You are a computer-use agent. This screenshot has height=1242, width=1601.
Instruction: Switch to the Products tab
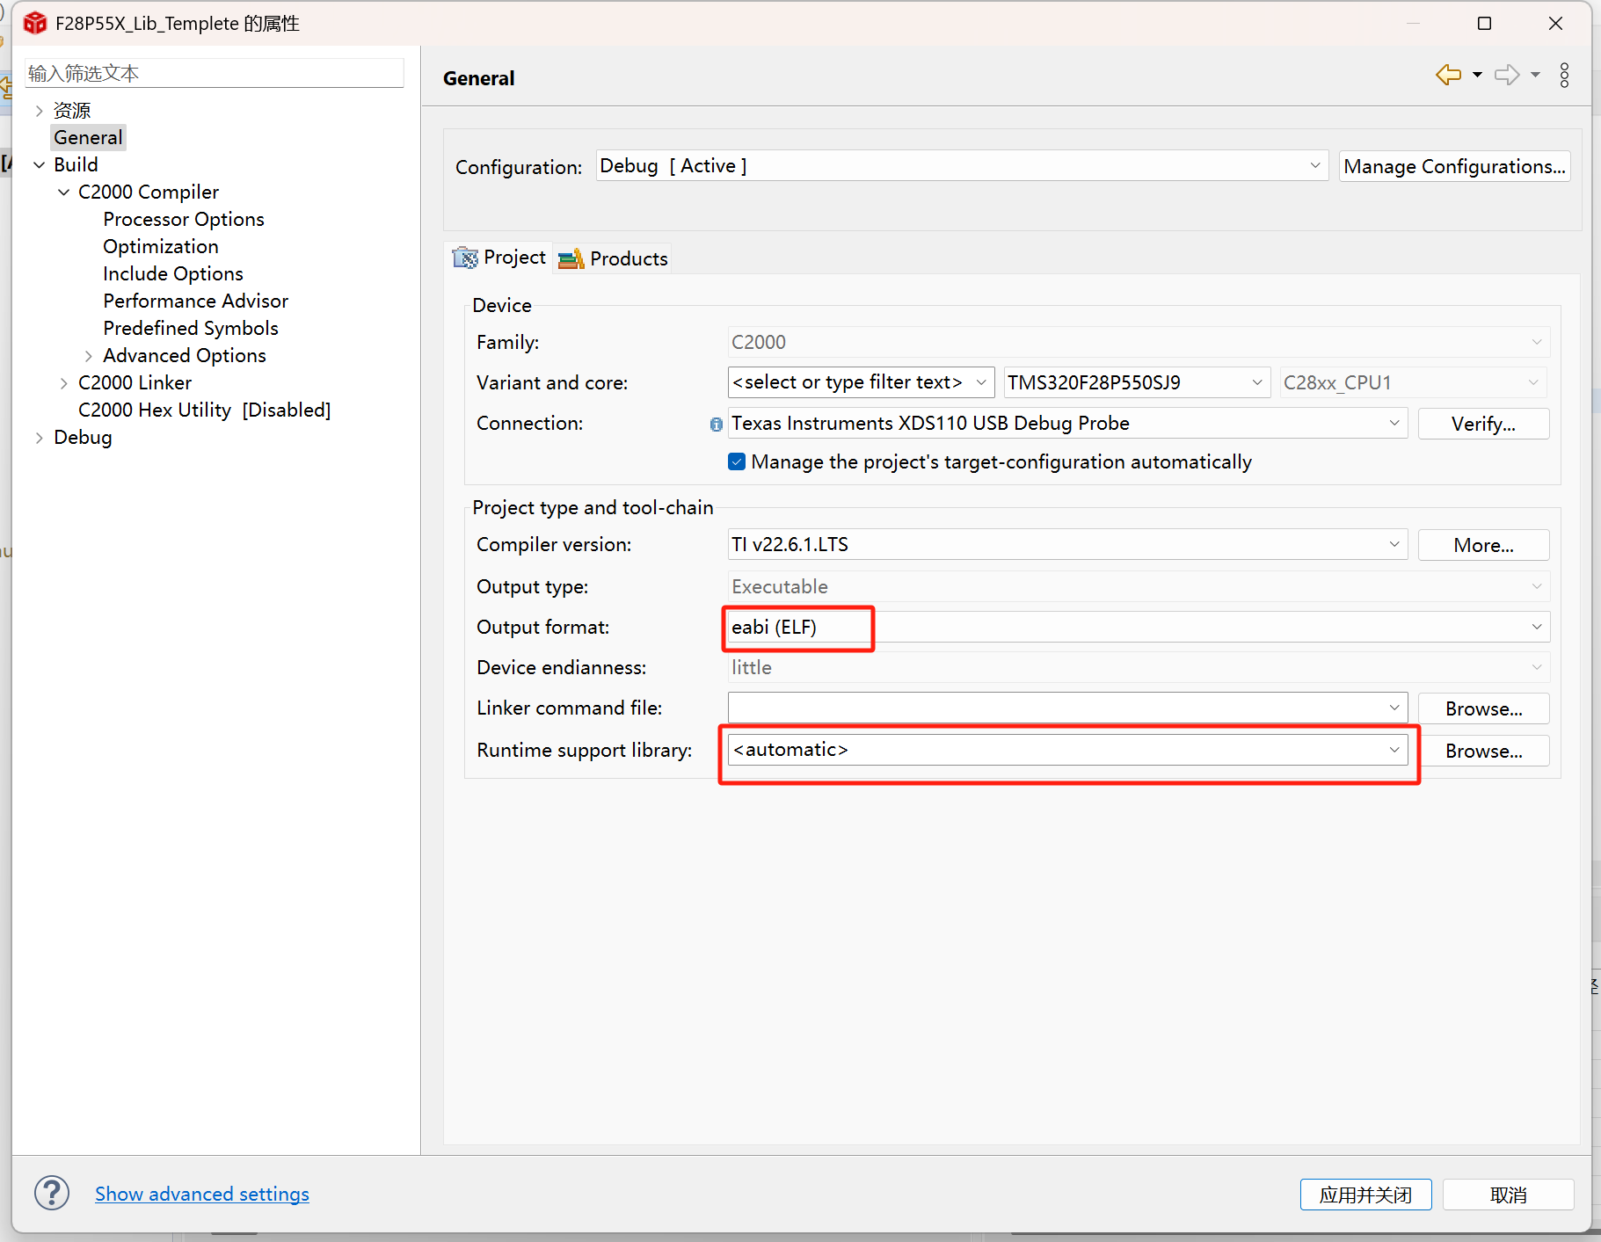pos(613,258)
